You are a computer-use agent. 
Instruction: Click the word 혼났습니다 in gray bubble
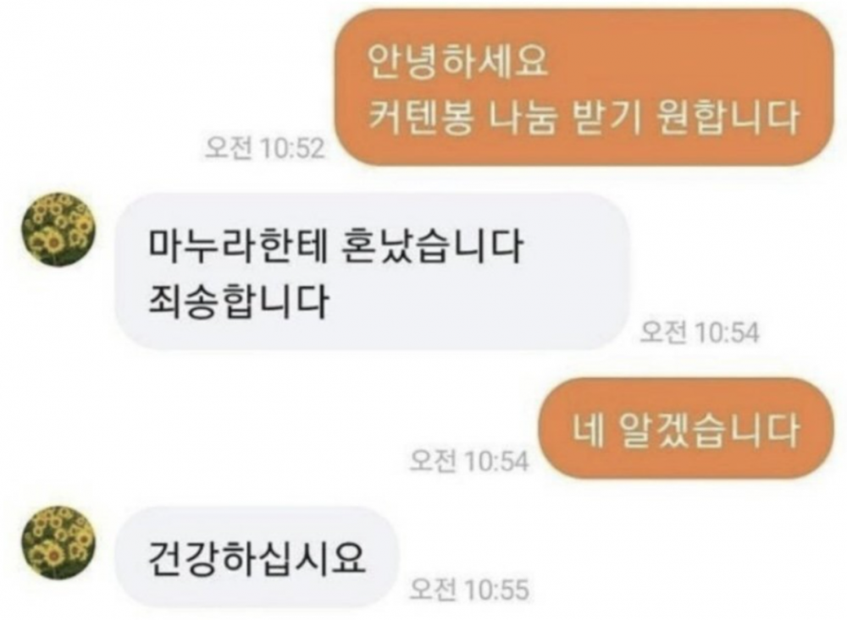point(433,246)
